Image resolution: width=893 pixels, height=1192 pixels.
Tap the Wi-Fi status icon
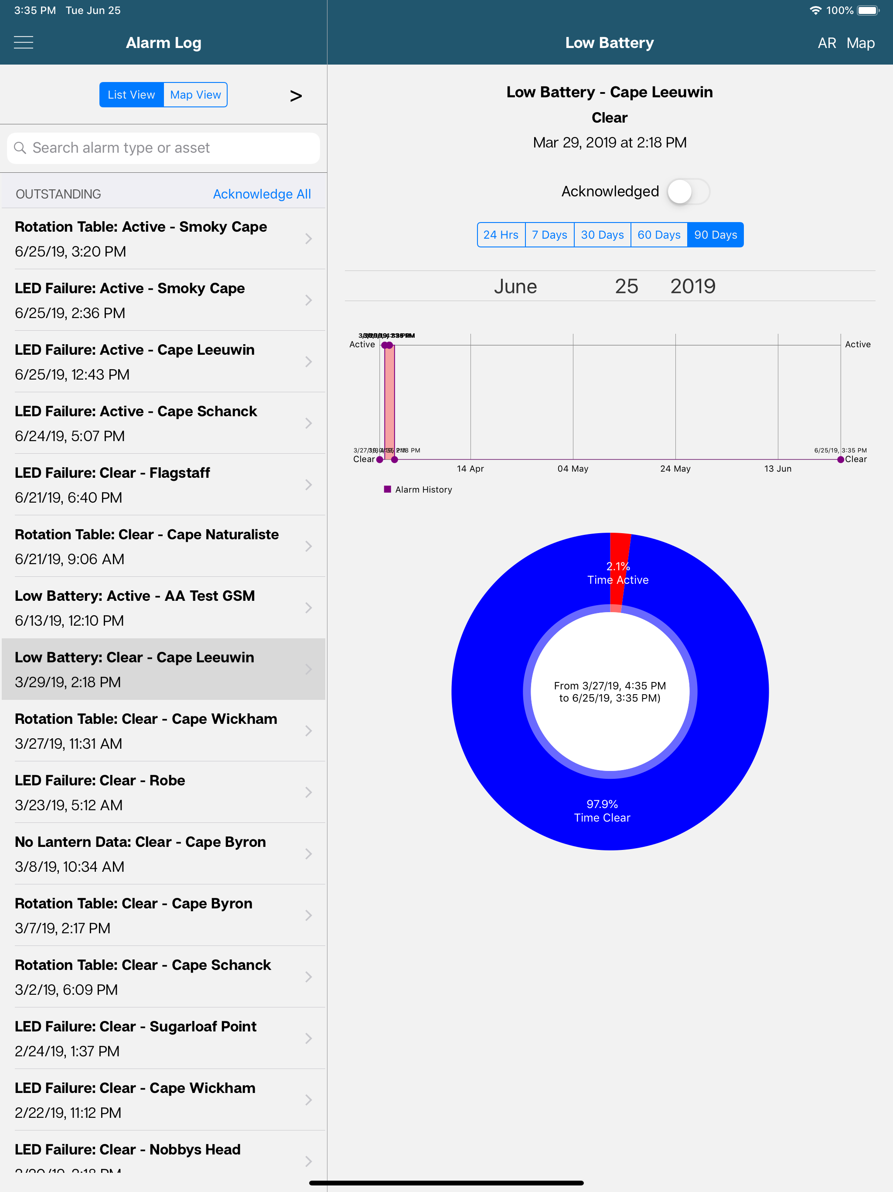pyautogui.click(x=815, y=10)
